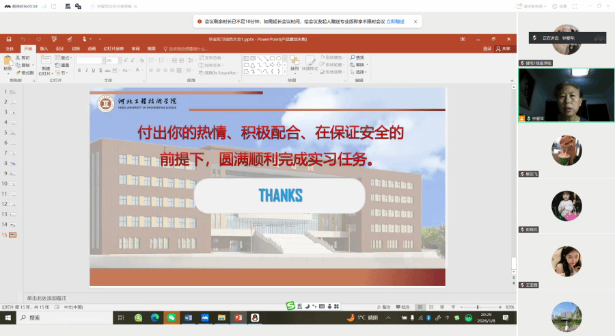
Task: Click the Save icon in quick access toolbar
Action: point(8,39)
